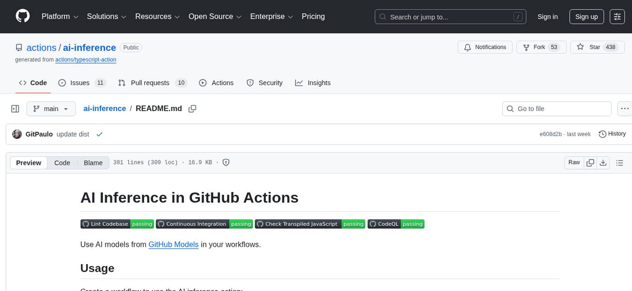
Task: Expand the Open Source menu
Action: pos(215,17)
